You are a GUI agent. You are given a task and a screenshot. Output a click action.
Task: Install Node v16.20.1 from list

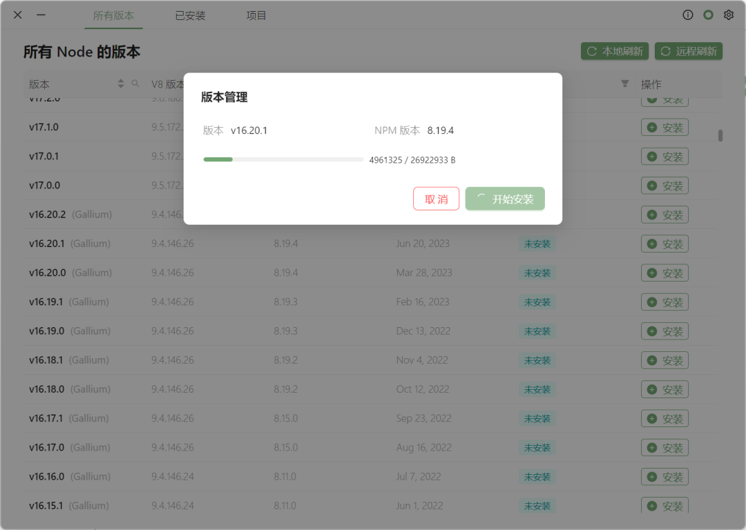click(664, 244)
